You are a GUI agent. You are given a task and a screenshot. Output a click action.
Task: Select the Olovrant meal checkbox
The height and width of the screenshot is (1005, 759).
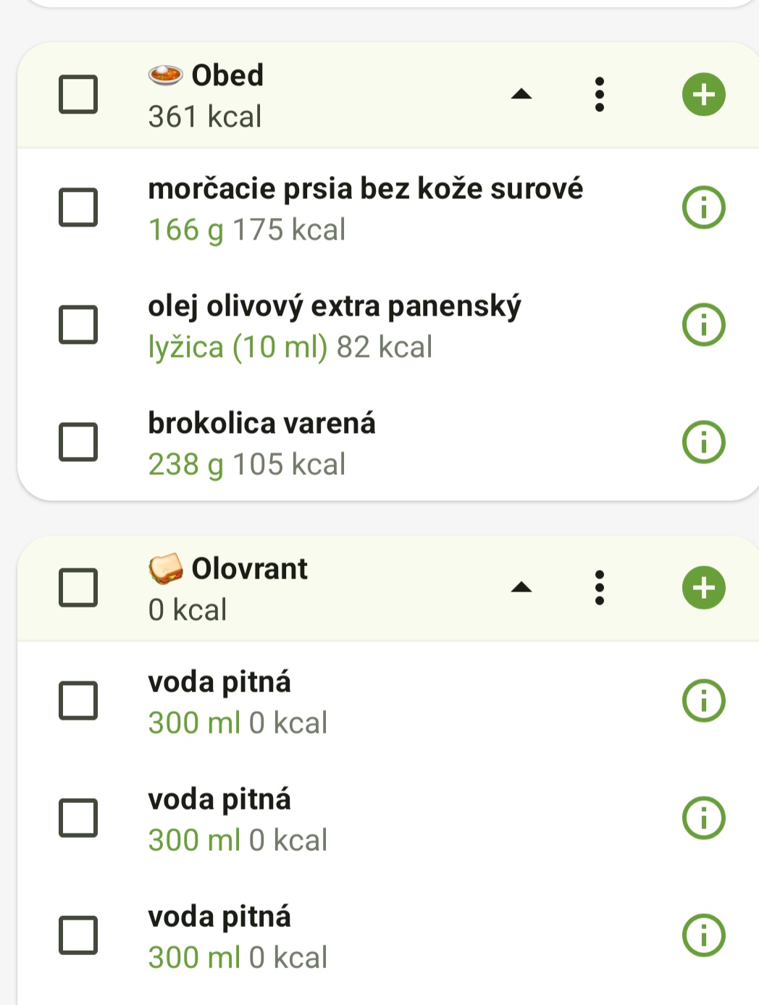pyautogui.click(x=78, y=587)
